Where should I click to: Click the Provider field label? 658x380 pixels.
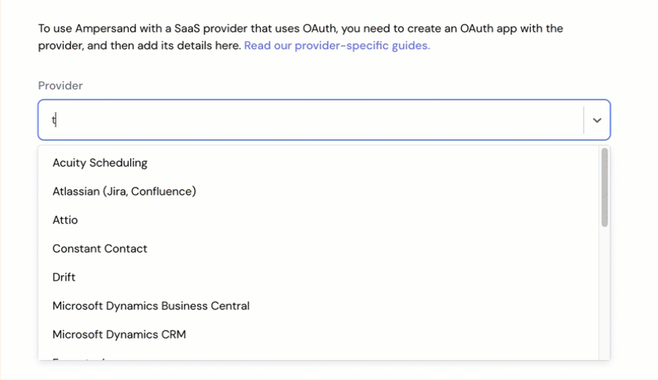60,86
